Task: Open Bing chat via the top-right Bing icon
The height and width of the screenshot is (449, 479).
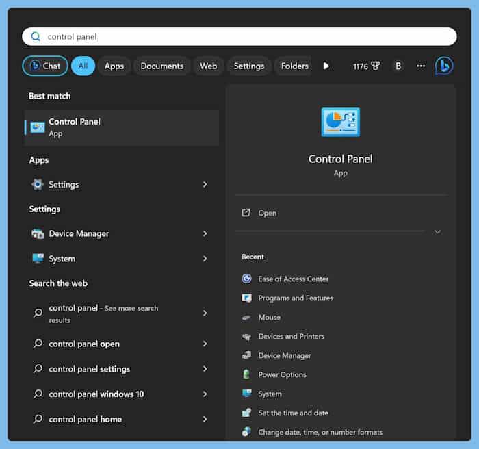Action: click(x=444, y=66)
